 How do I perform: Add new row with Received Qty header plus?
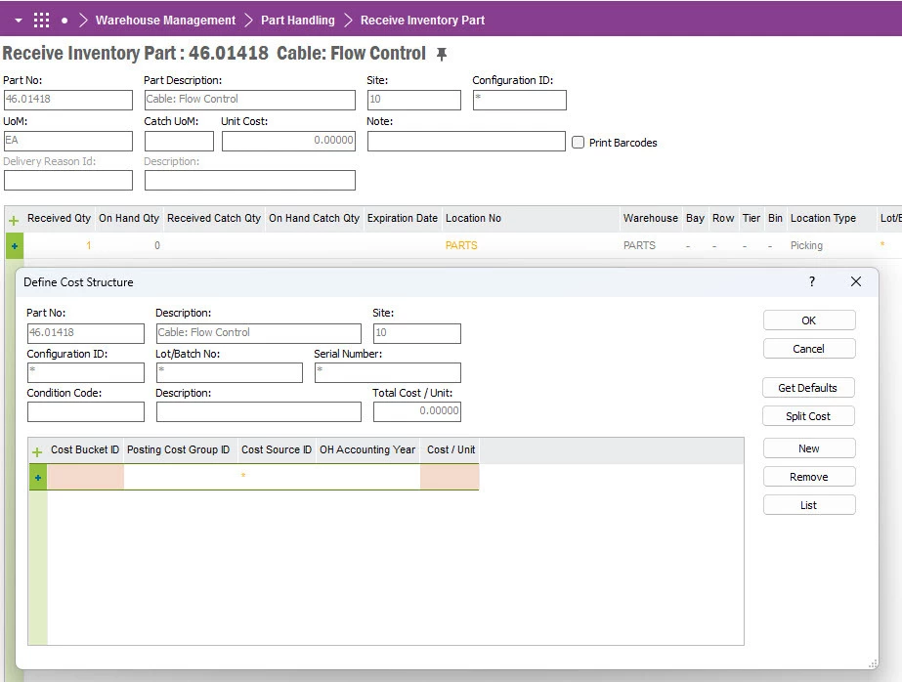14,220
